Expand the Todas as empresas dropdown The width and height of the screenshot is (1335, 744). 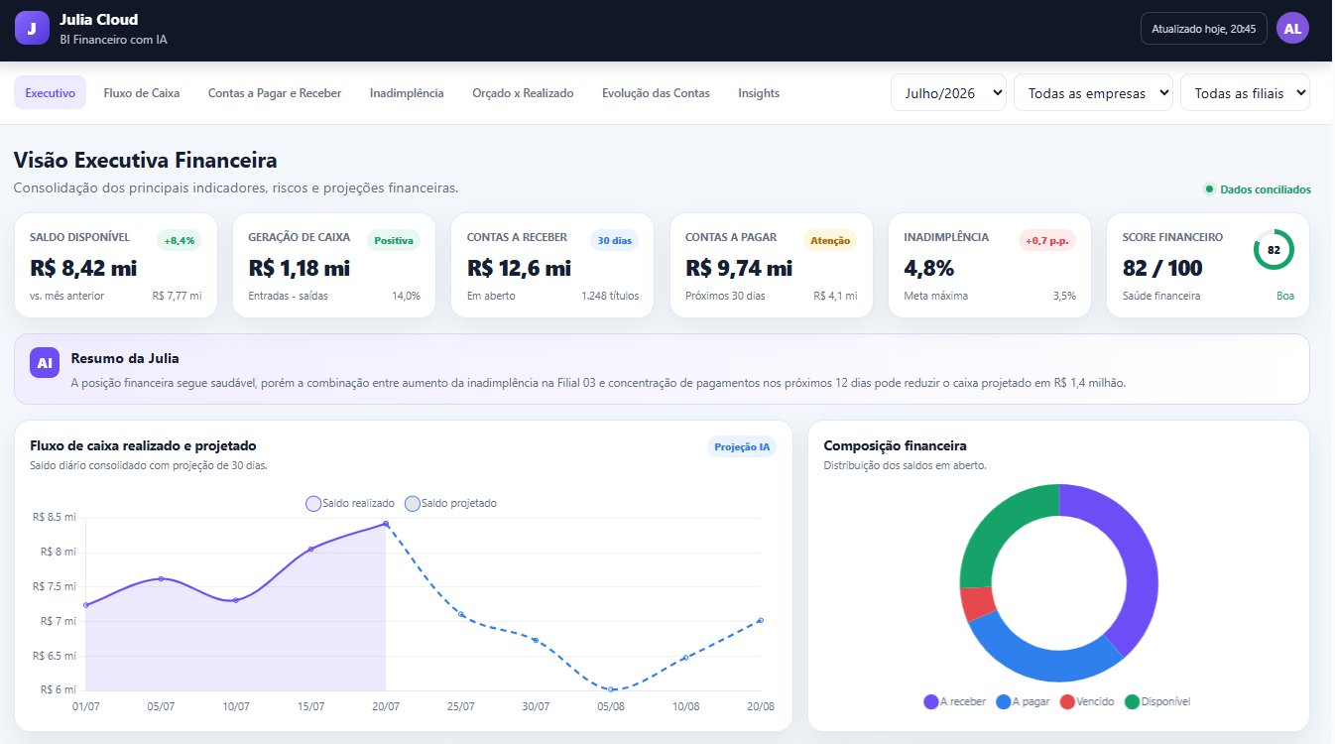pos(1093,92)
